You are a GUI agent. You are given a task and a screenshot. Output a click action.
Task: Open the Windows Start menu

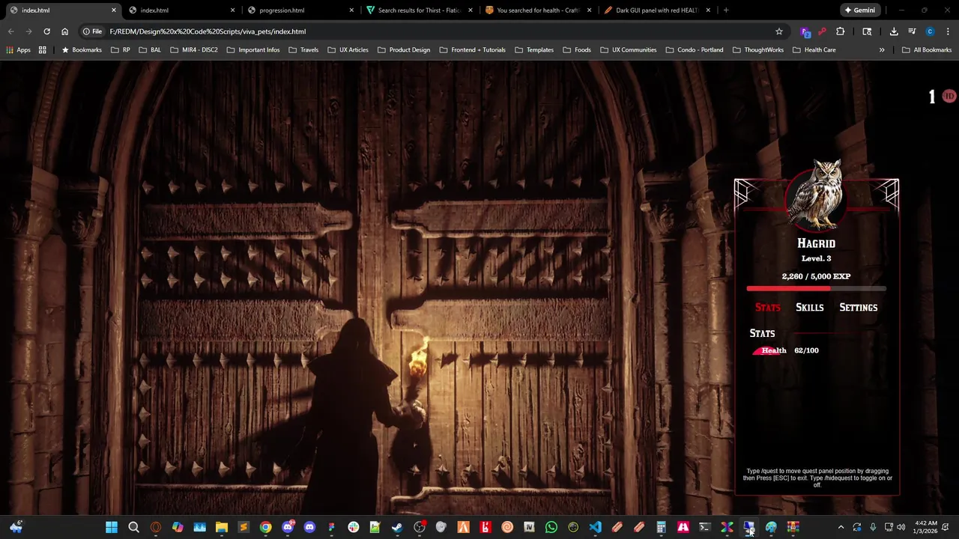[x=112, y=527]
